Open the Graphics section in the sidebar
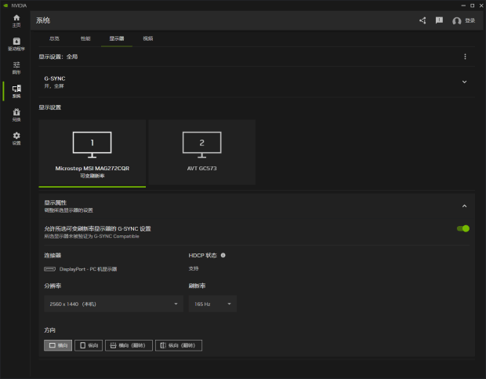 pyautogui.click(x=16, y=68)
